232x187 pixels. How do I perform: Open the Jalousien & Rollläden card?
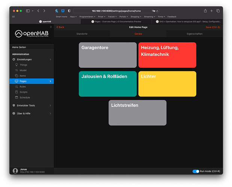pyautogui.click(x=108, y=84)
